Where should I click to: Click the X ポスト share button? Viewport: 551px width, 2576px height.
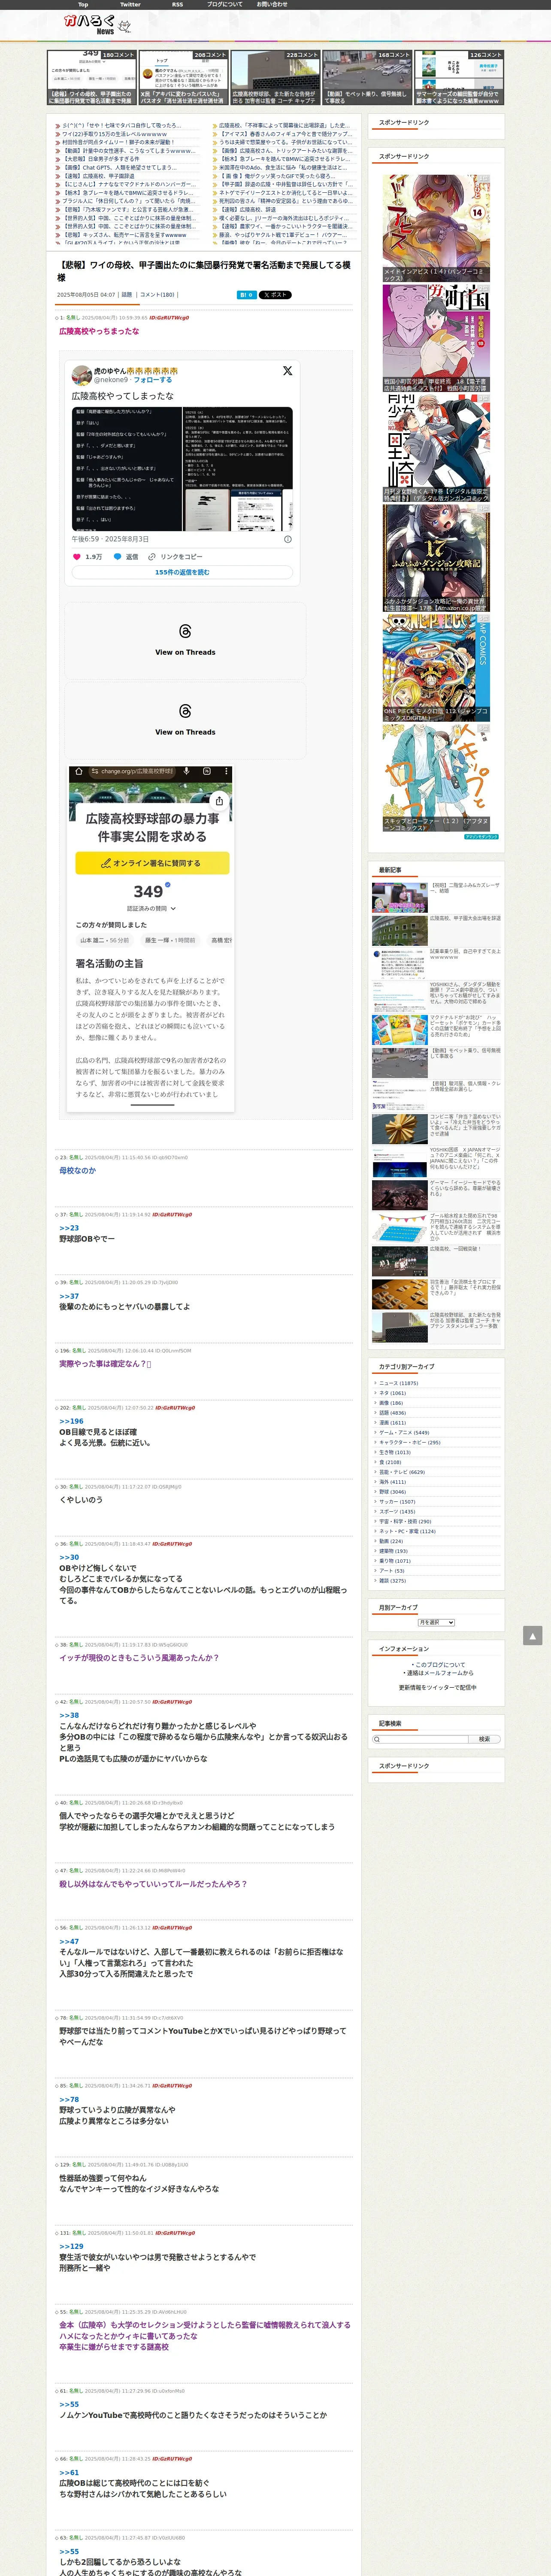point(276,295)
